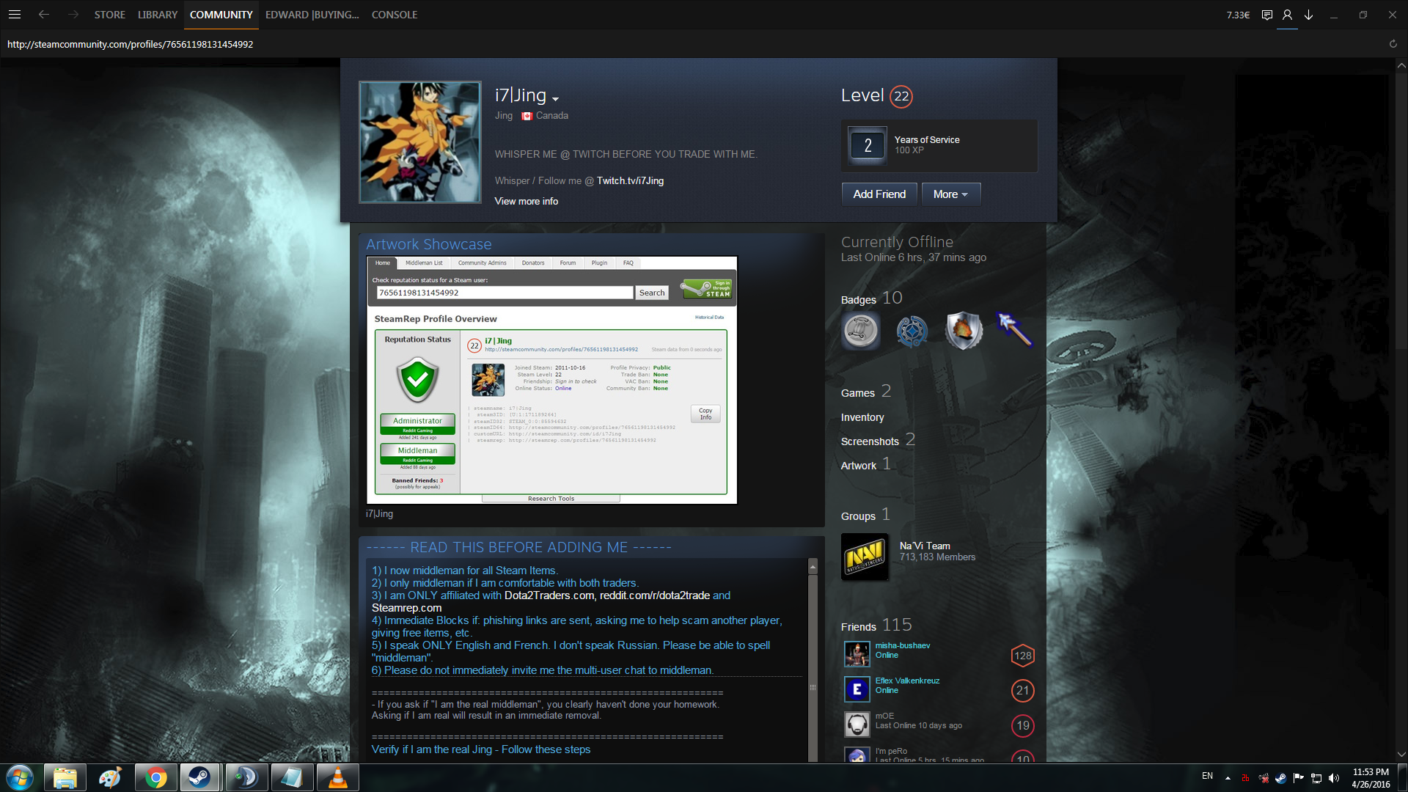The image size is (1408, 792).
Task: Launch Chrome from the taskbar
Action: 155,777
